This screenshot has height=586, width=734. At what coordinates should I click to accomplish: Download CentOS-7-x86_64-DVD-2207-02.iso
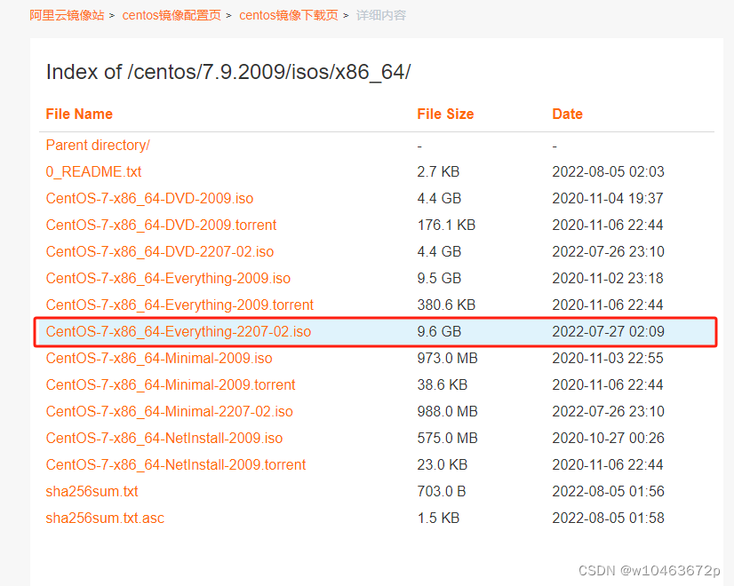pos(160,252)
